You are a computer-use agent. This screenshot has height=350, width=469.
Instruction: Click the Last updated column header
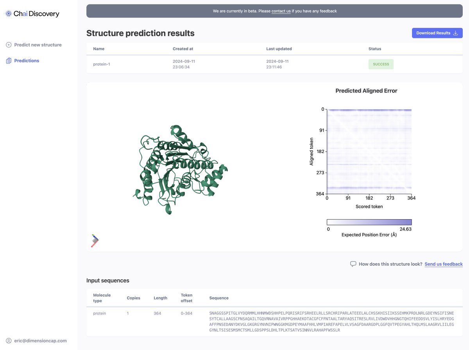pyautogui.click(x=279, y=49)
